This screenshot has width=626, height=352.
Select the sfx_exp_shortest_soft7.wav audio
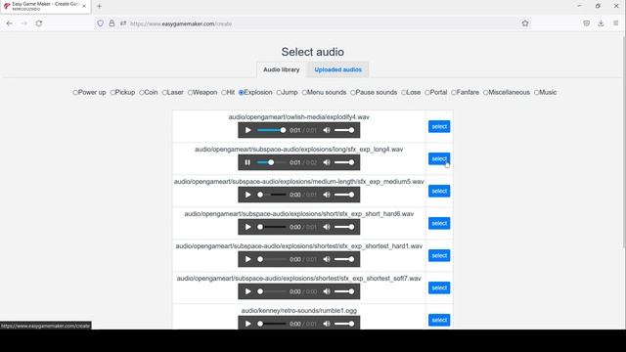point(439,288)
